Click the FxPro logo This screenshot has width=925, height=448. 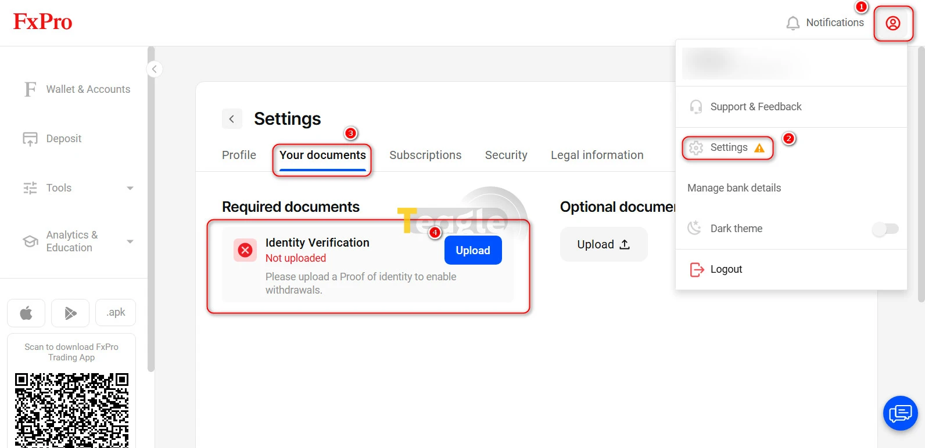43,22
